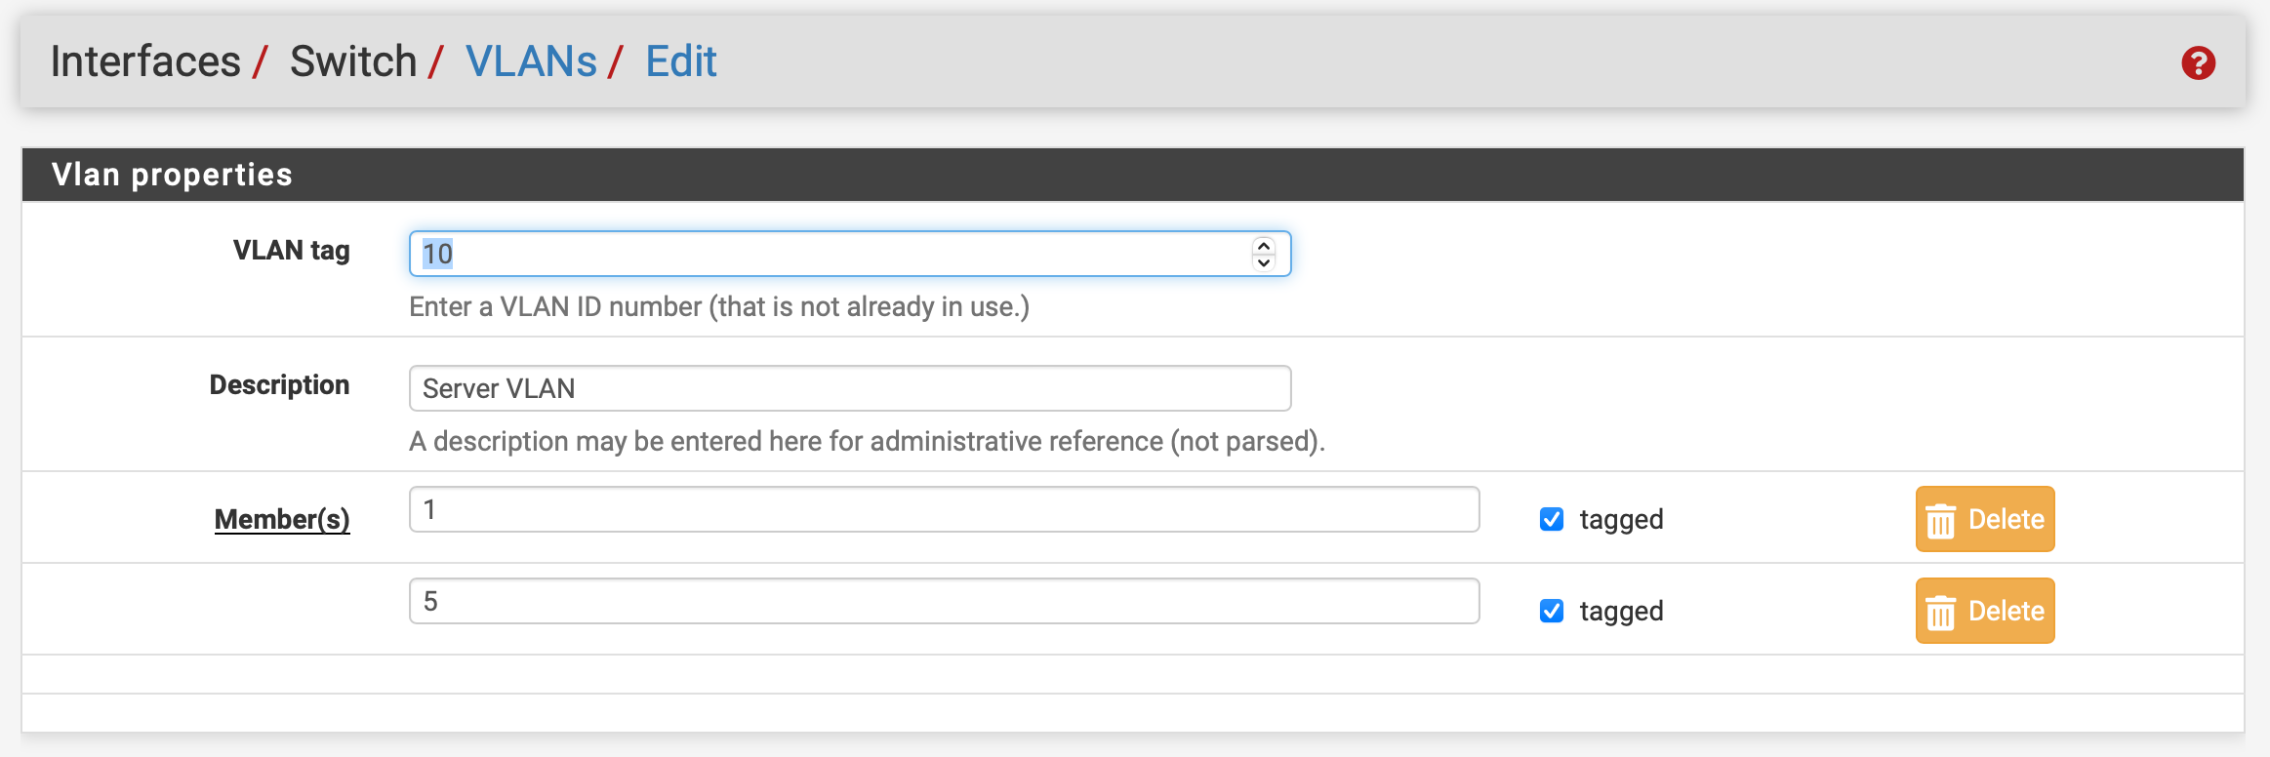Open the VLANs page from the breadcrumb
This screenshot has width=2270, height=757.
[532, 60]
